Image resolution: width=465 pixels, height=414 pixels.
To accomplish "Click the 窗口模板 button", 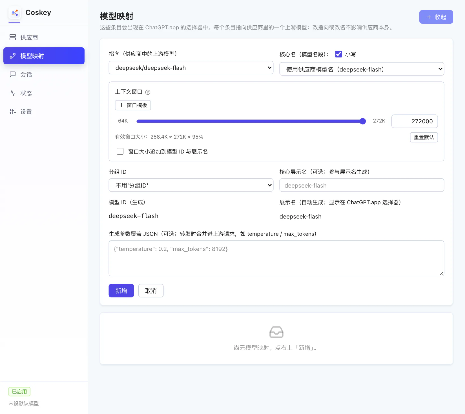I will 133,105.
